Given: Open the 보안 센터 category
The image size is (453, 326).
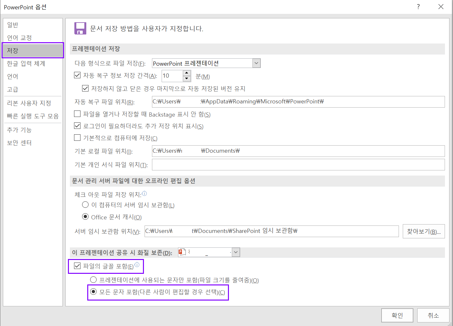Looking at the screenshot, I should [33, 143].
